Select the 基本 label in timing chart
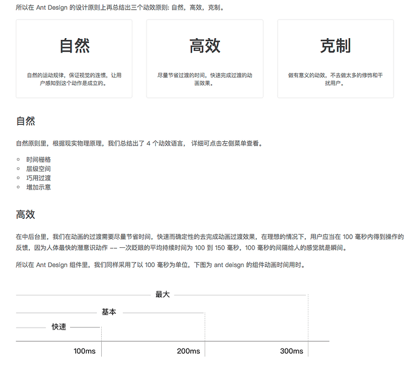Viewport: 418px width, 369px height. pos(109,312)
